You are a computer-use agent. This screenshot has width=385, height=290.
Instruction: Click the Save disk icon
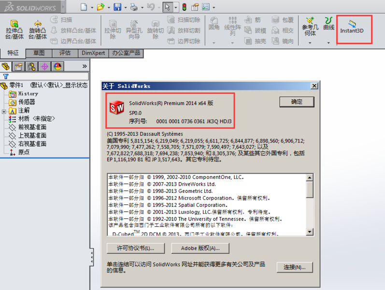[117, 7]
